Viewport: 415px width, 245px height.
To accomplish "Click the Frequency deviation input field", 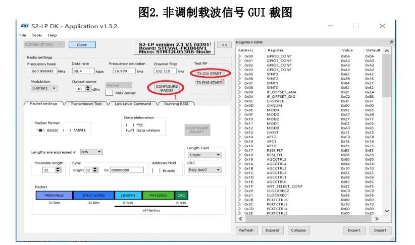I will click(124, 71).
